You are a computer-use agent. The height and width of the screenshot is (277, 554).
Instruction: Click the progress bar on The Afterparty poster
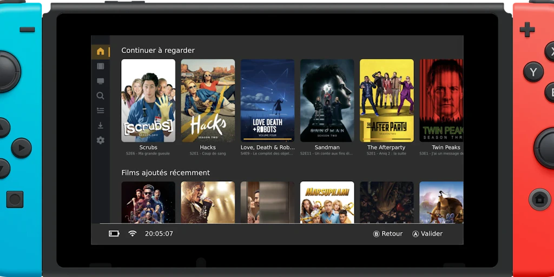(x=387, y=139)
